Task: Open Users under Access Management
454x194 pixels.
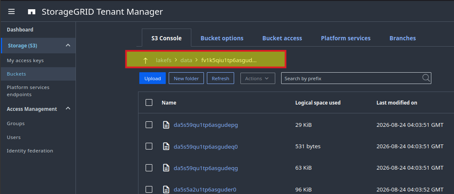Action: click(x=13, y=137)
